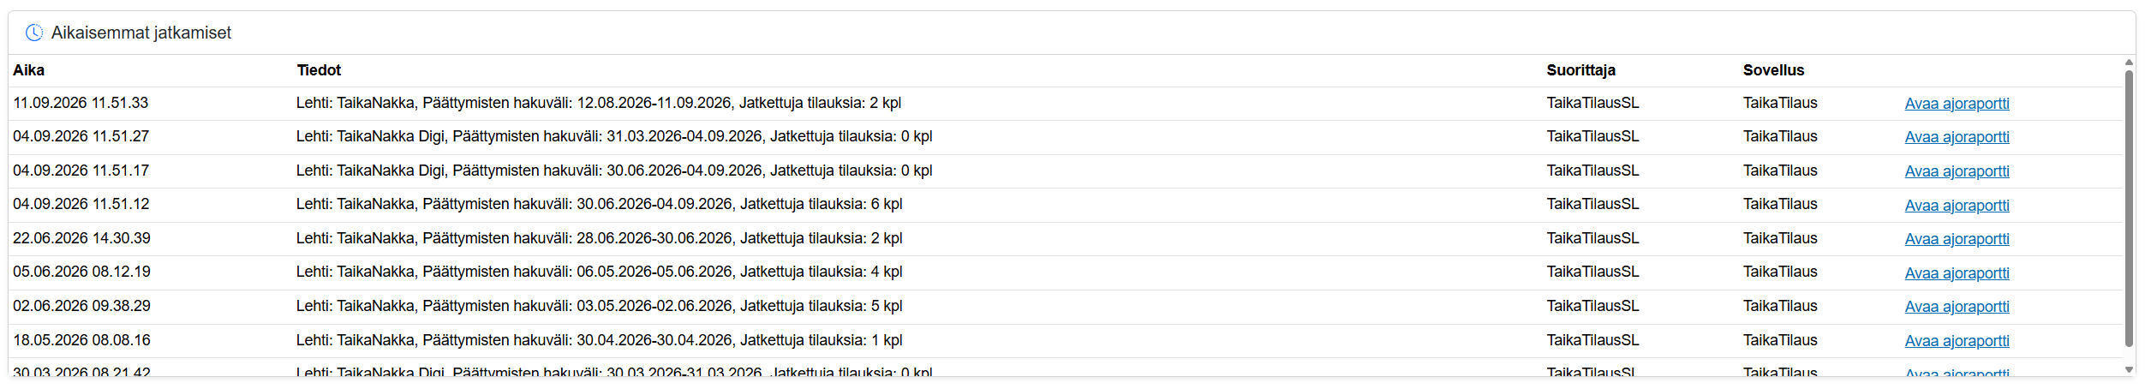Open ajoraportti for 04.09.2026 11.51.17 run

pyautogui.click(x=1957, y=171)
